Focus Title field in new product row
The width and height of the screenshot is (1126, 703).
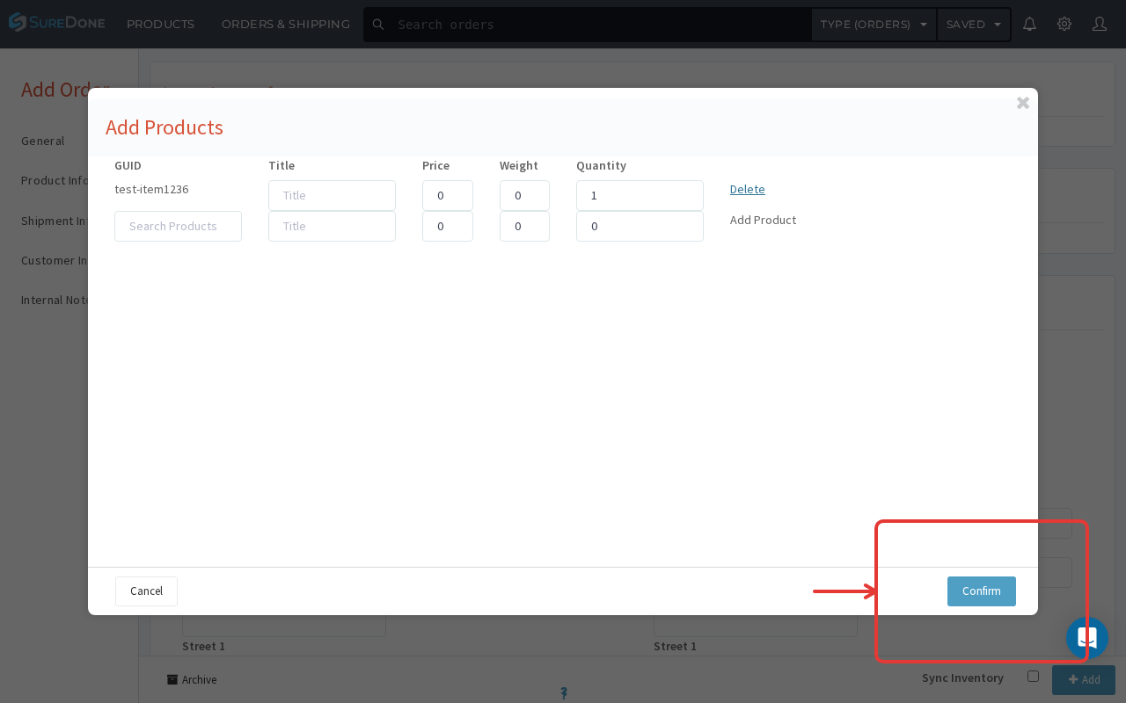332,226
